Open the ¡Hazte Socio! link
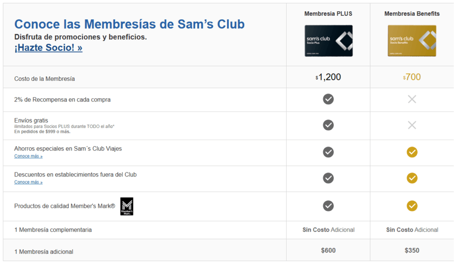Image resolution: width=460 pixels, height=264 pixels. [49, 48]
